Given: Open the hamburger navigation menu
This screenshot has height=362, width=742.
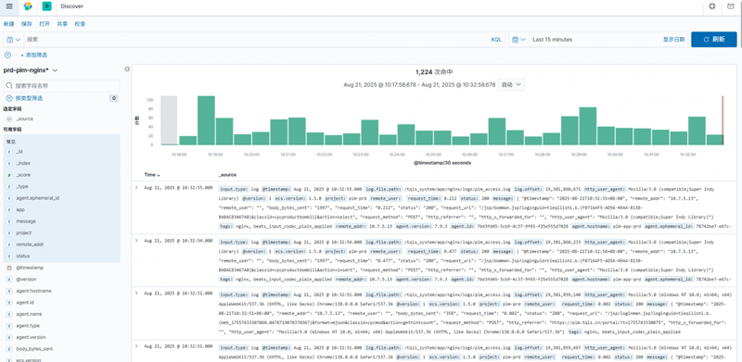Looking at the screenshot, I should 9,6.
